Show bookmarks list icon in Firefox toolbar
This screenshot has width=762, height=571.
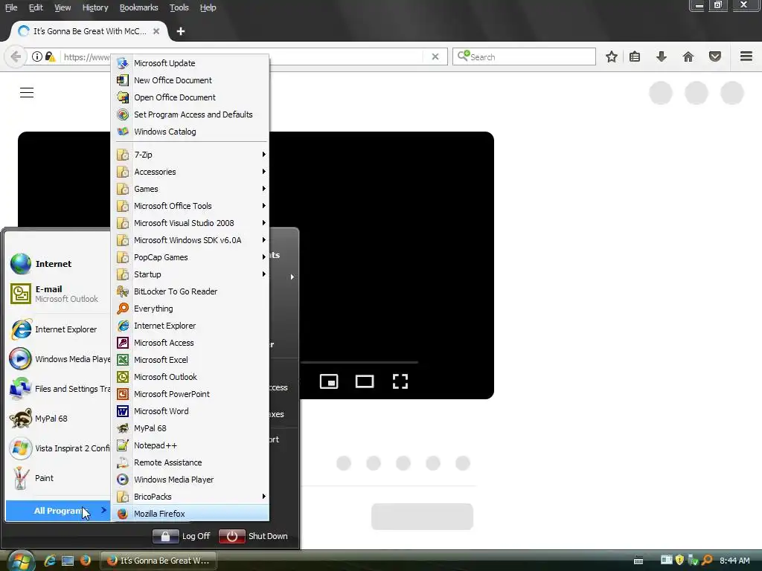point(635,57)
